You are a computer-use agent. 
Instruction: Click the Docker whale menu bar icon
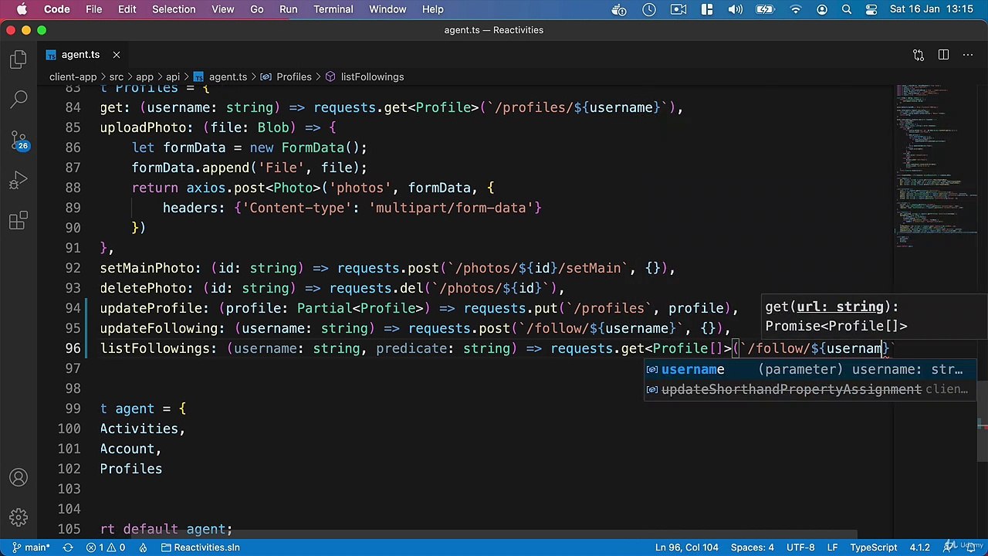click(x=619, y=9)
